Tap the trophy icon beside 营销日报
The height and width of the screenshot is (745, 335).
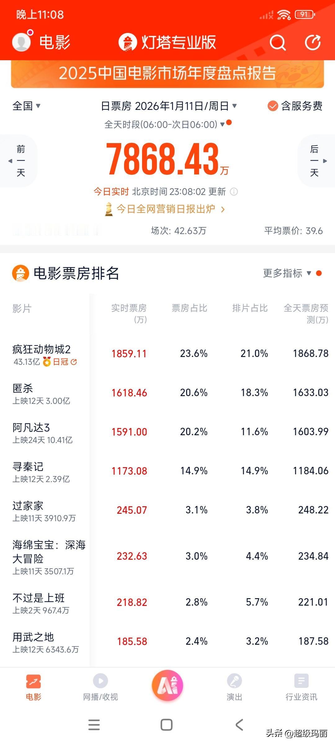pyautogui.click(x=109, y=210)
